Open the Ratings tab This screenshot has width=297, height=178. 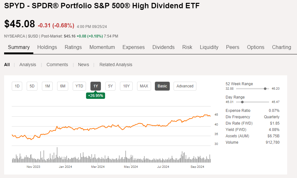pyautogui.click(x=73, y=47)
